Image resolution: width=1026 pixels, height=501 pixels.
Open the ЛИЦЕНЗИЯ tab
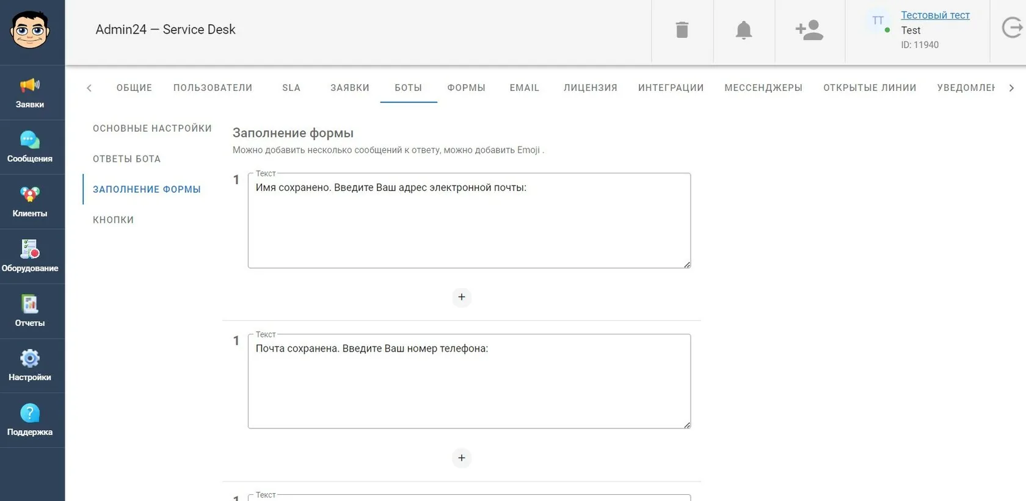coord(591,88)
